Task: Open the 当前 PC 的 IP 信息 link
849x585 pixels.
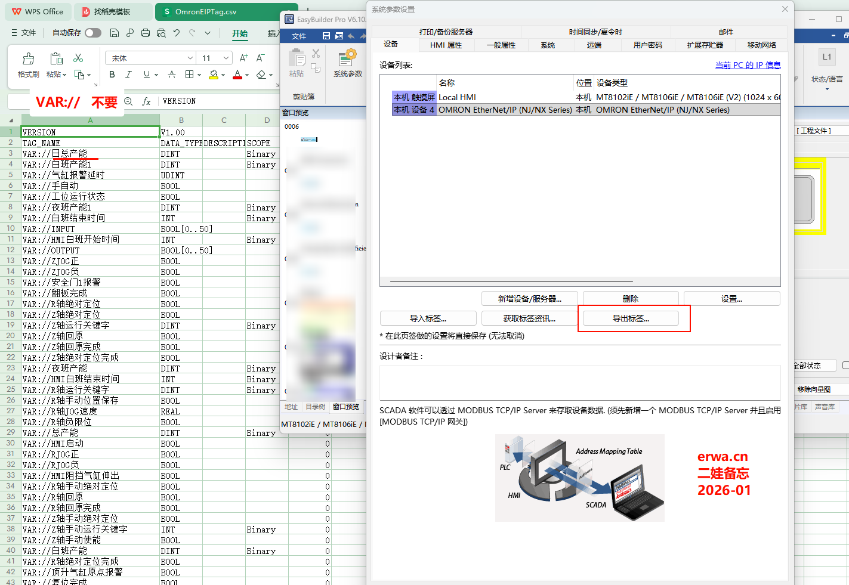Action: point(748,65)
